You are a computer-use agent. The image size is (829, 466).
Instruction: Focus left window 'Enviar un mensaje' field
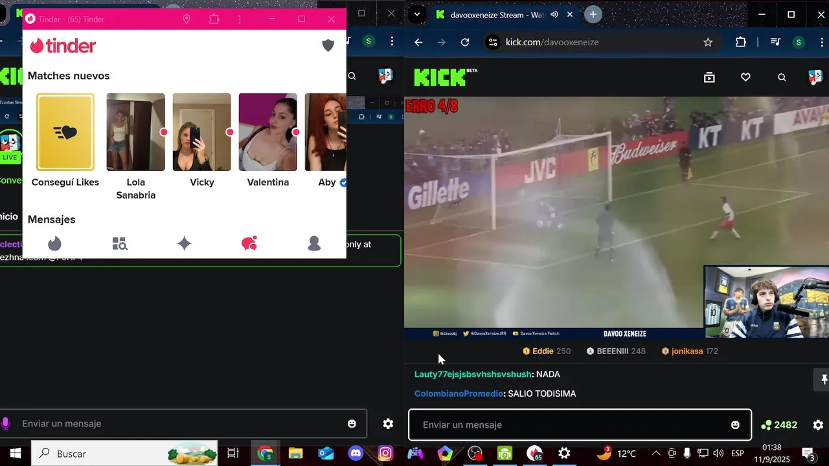click(x=183, y=423)
